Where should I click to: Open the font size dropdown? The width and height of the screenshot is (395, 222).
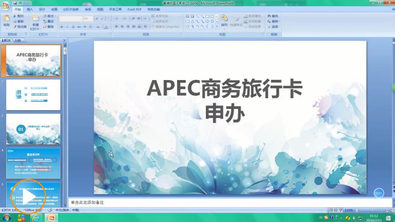tap(92, 19)
